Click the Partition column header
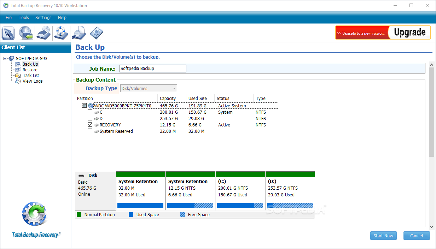The width and height of the screenshot is (436, 249). coord(117,99)
